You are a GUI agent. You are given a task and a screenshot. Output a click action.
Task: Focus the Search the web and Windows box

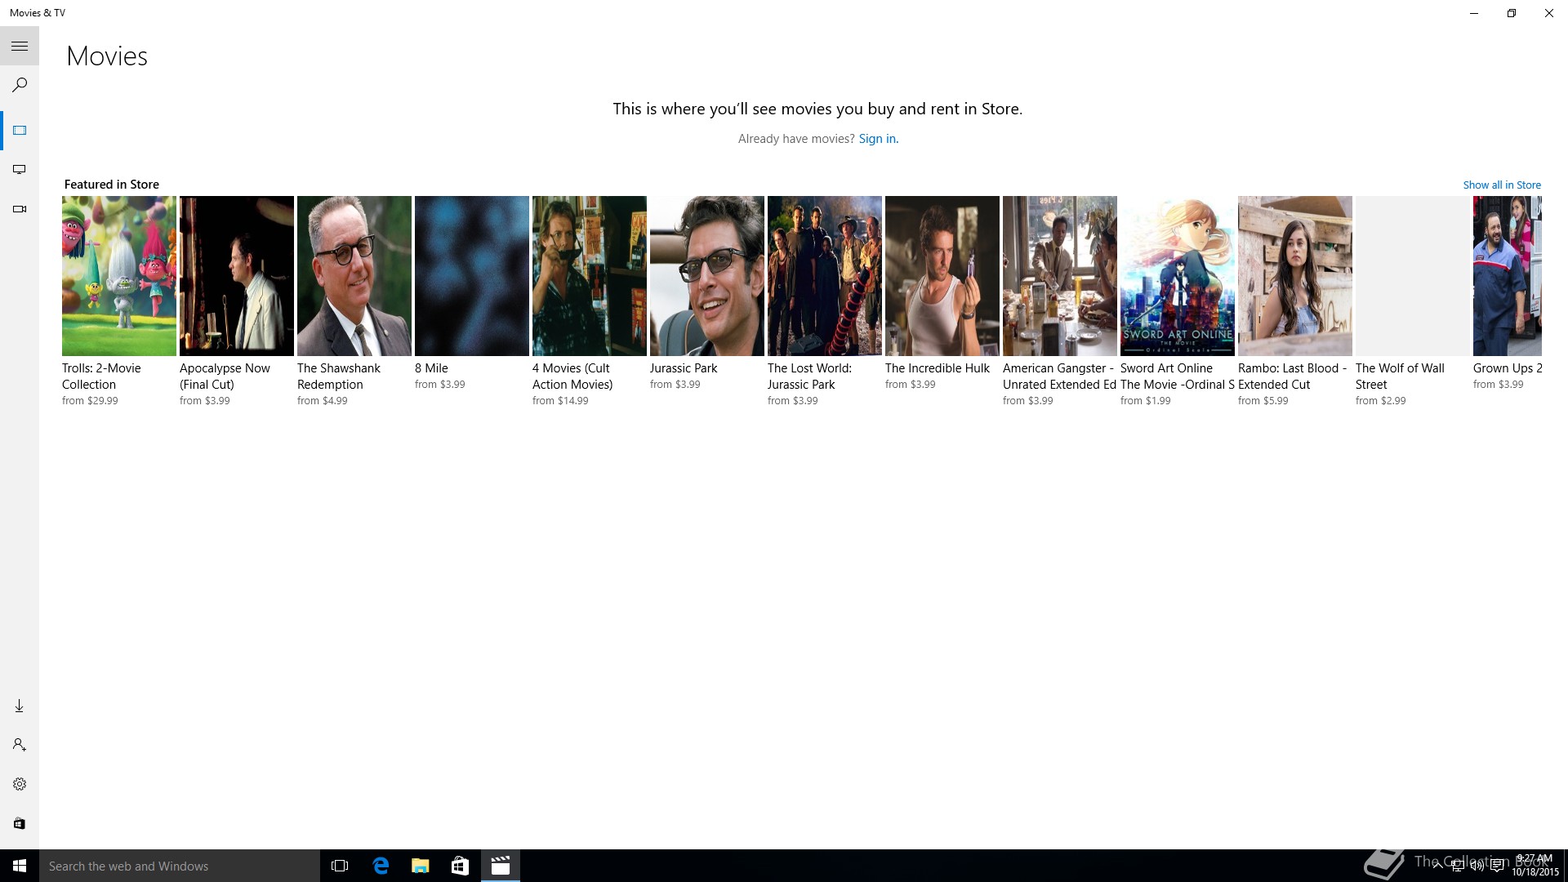click(180, 866)
